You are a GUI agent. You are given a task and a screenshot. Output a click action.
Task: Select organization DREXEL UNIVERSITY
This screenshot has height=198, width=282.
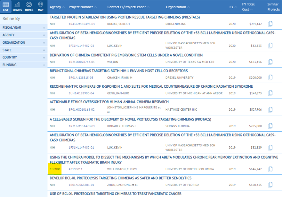(180, 77)
